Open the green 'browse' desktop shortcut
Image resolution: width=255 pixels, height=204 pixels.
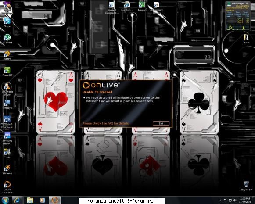tap(142, 7)
